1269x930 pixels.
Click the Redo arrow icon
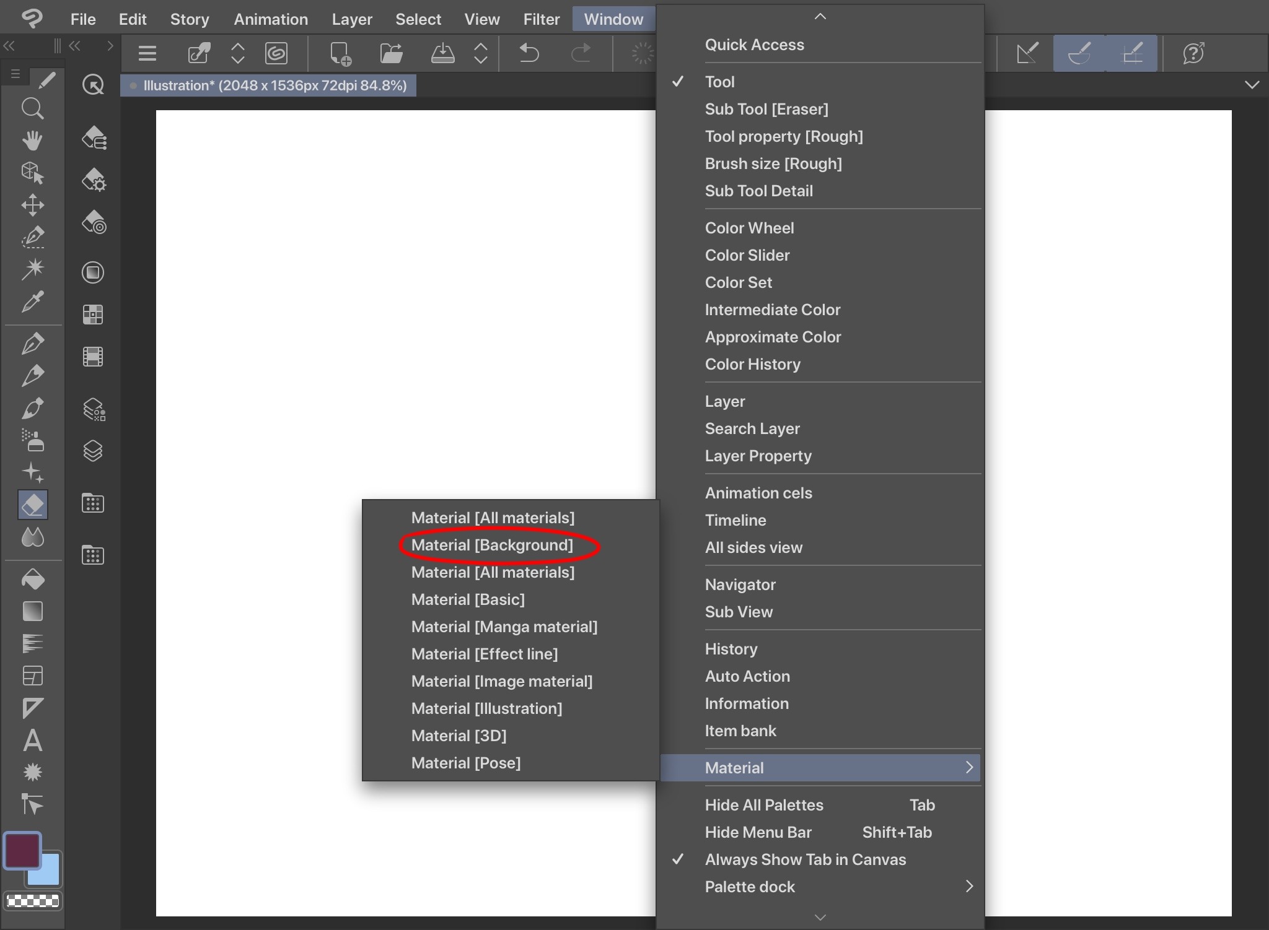click(581, 53)
